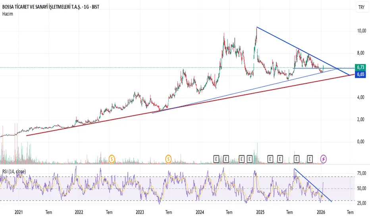Click the 2026 label on the time axis
The image size is (370, 218).
(321, 212)
